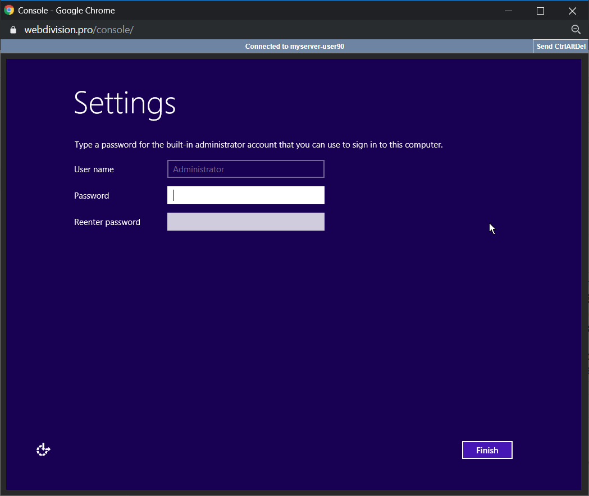Click the Settings heading text
Viewport: 589px width, 496px height.
click(125, 103)
